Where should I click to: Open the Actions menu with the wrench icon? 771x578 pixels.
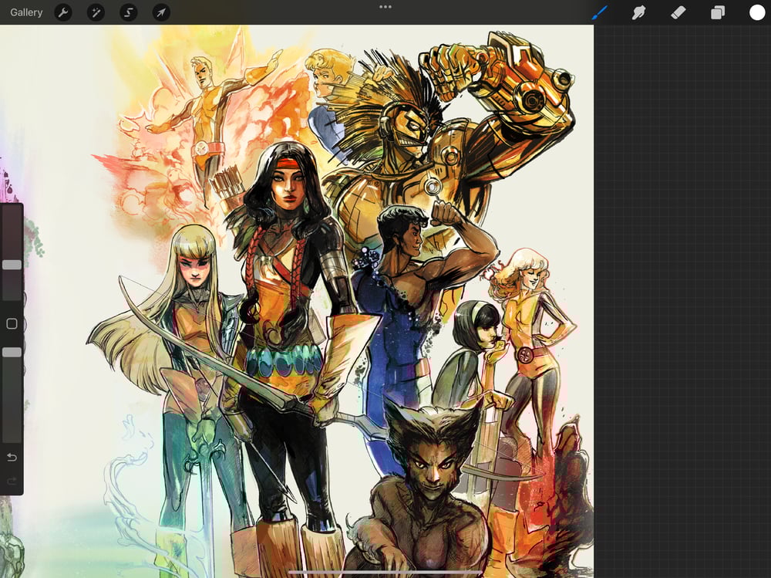(x=62, y=12)
